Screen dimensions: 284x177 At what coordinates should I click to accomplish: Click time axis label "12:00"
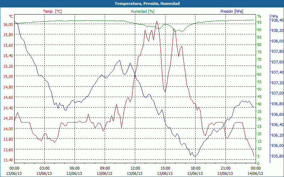tap(135, 169)
